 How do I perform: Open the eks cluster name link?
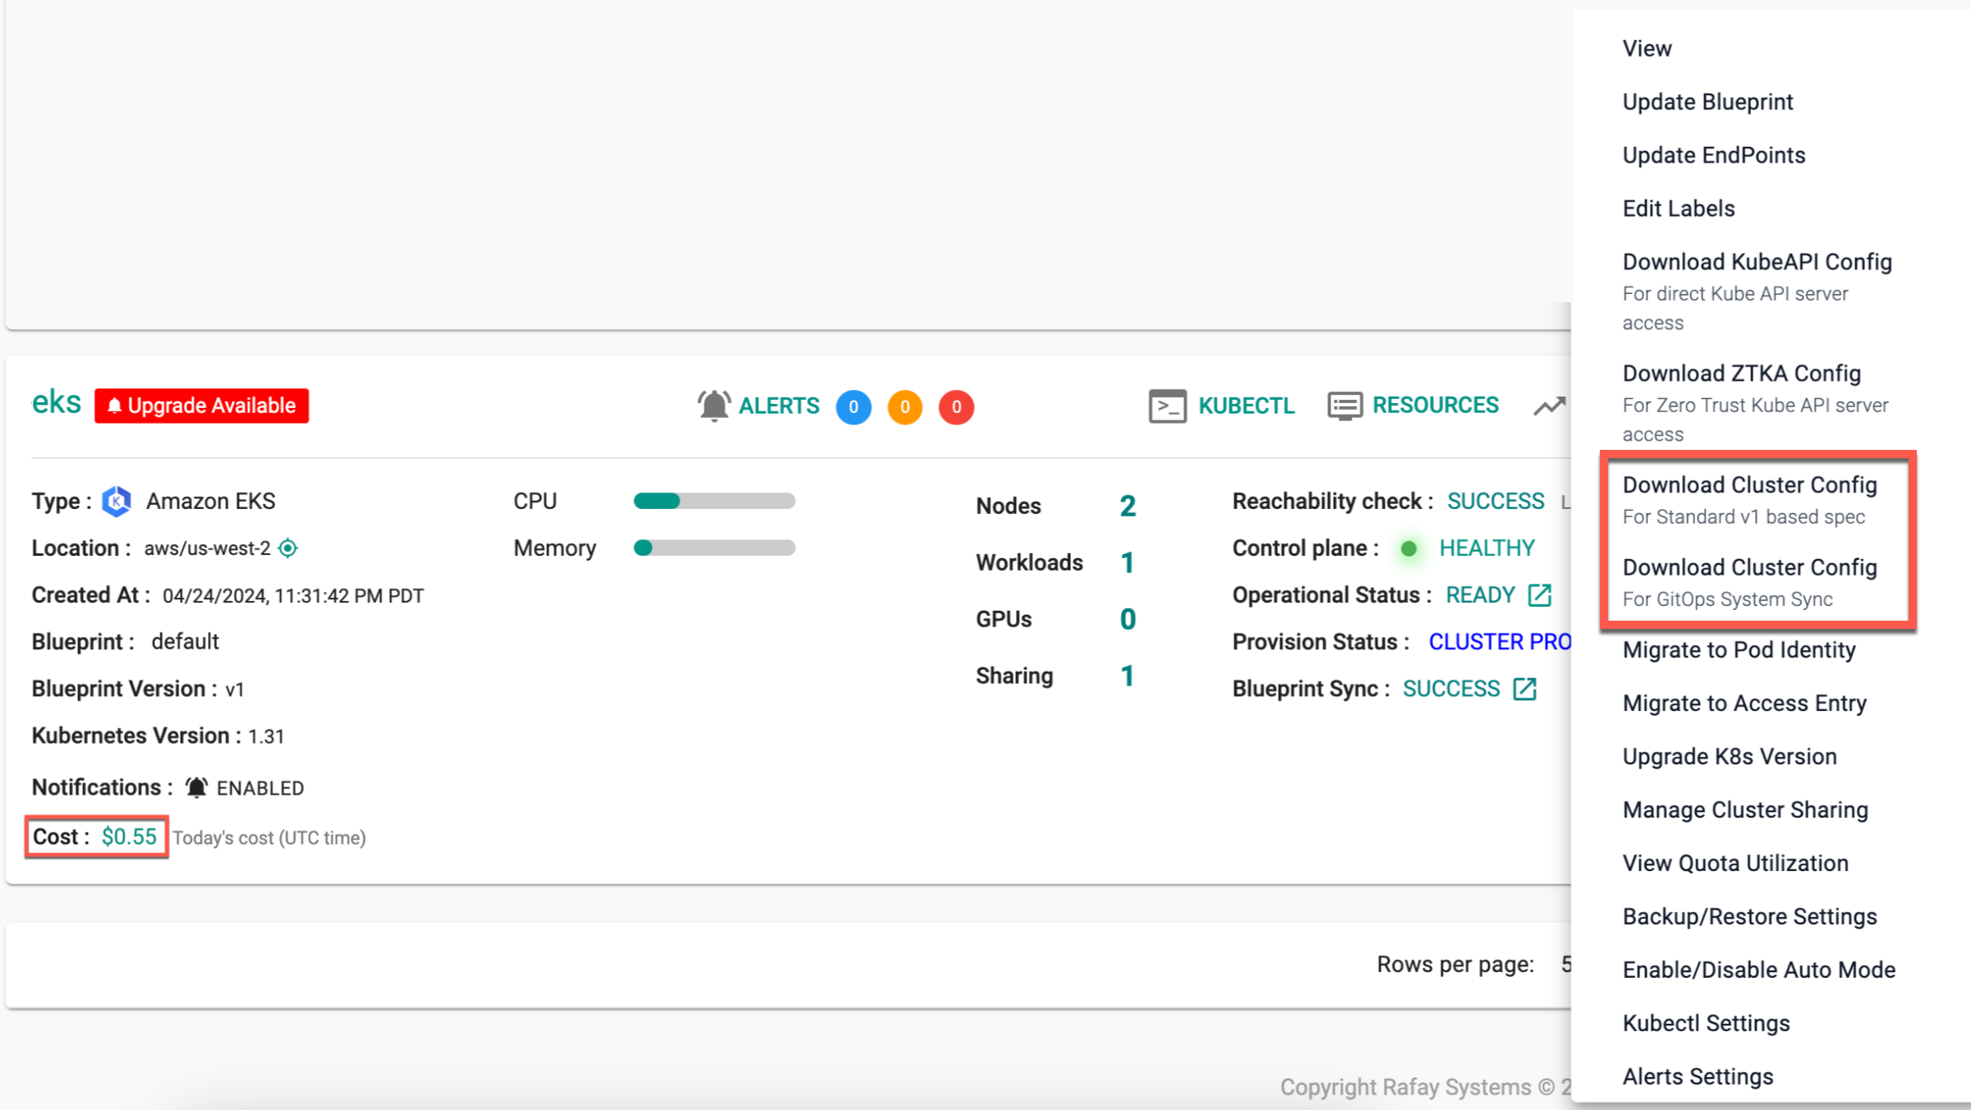click(x=57, y=402)
